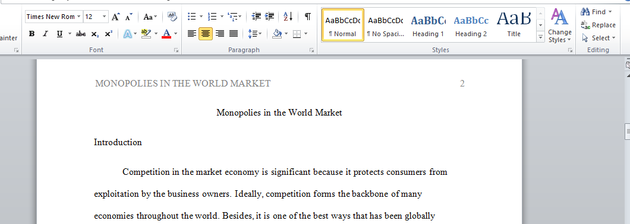This screenshot has width=630, height=224.
Task: Click the Shrink Font icon
Action: point(128,17)
